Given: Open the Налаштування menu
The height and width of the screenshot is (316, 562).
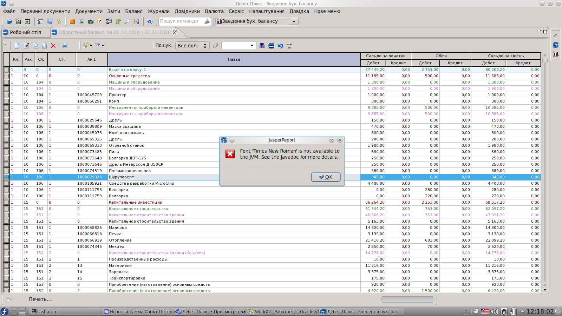Looking at the screenshot, I should [267, 11].
